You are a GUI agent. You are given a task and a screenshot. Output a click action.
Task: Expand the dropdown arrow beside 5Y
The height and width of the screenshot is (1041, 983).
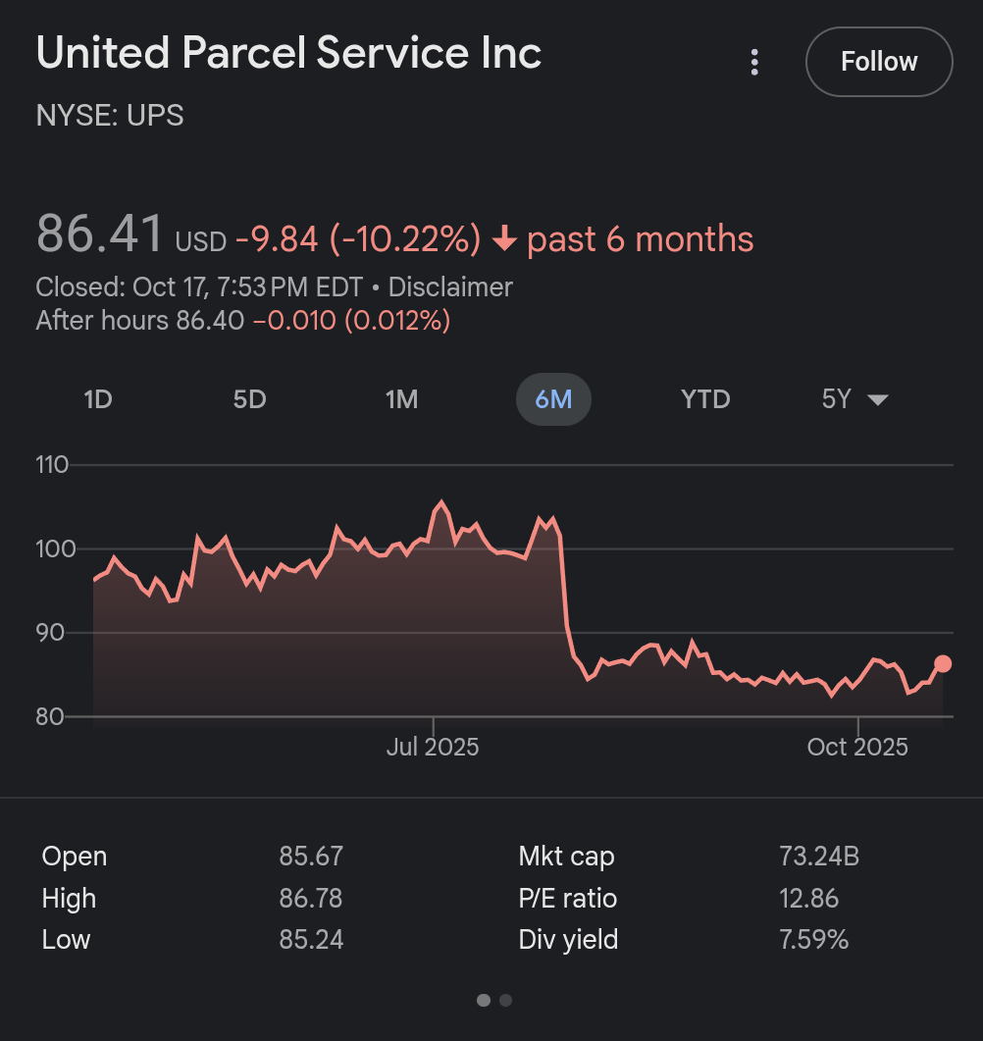point(878,400)
